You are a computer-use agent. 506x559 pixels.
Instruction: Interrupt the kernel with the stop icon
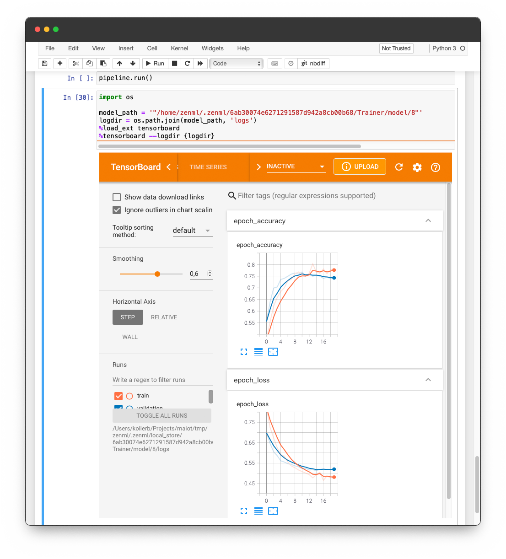pyautogui.click(x=174, y=63)
